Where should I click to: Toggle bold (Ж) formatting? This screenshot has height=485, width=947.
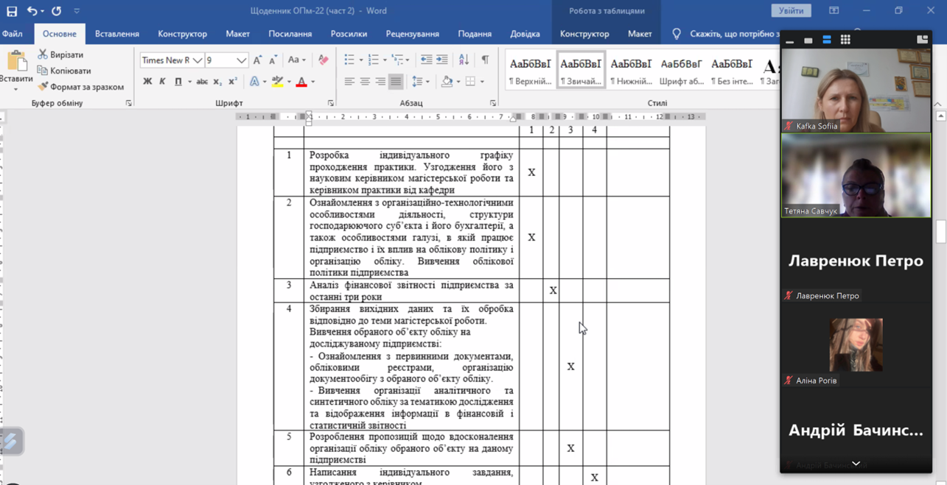tap(147, 82)
